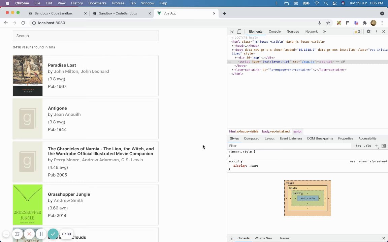
Task: Click the Paradise Lost cover thumbnail
Action: (28, 76)
